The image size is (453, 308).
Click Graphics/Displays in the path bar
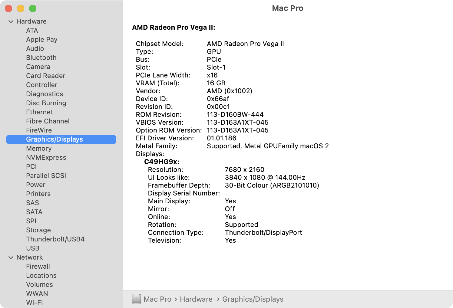(253, 299)
